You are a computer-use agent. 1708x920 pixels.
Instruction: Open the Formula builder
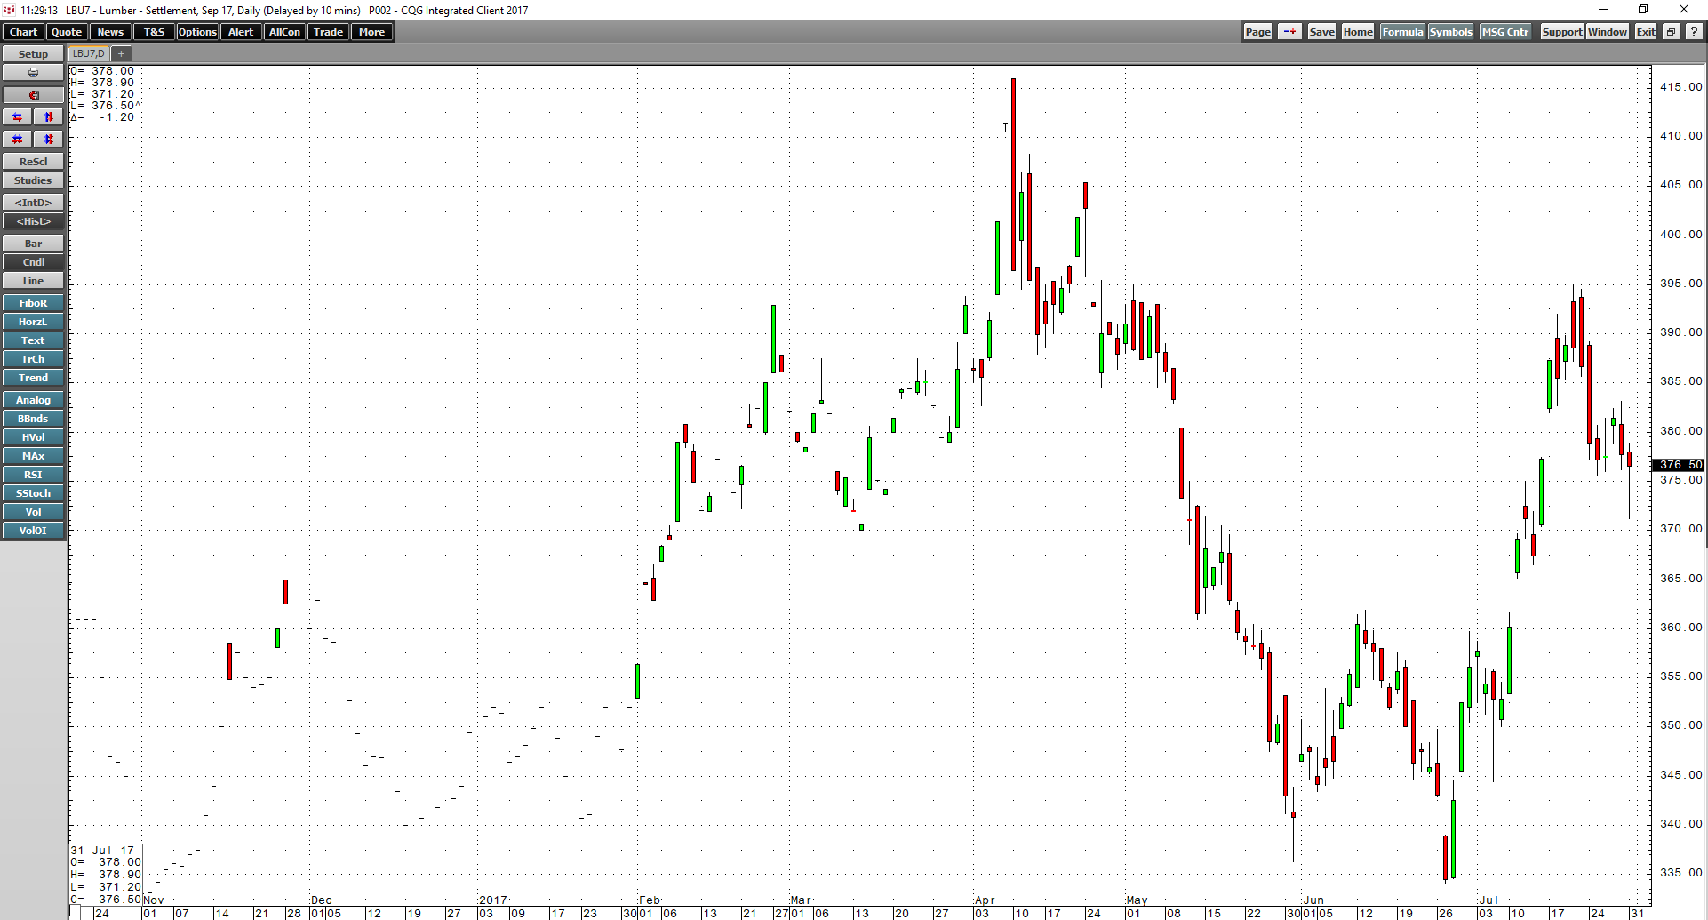pos(1402,32)
